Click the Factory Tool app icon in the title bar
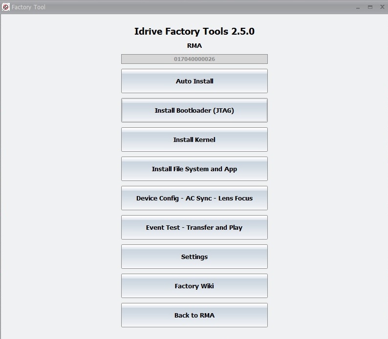Image resolution: width=388 pixels, height=339 pixels. coord(6,7)
